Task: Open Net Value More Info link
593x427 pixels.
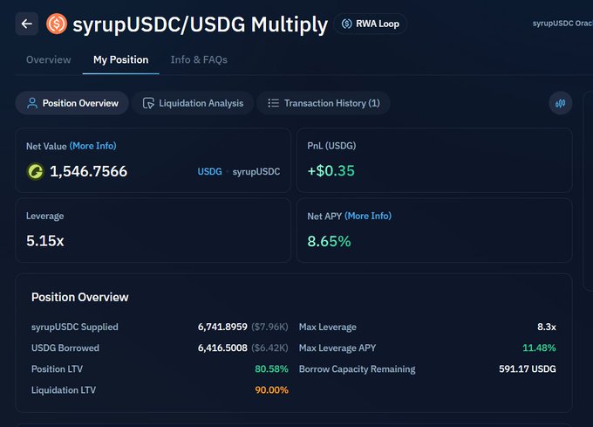Action: point(93,146)
